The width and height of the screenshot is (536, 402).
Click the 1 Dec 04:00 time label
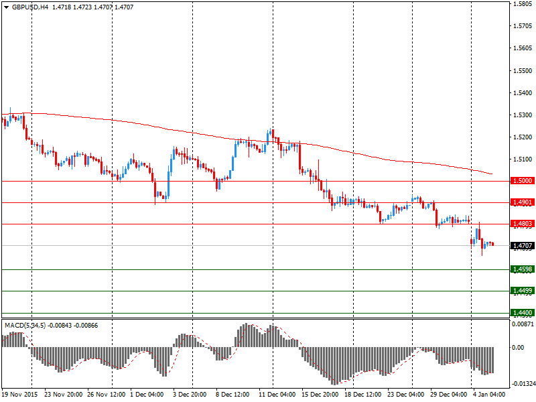pyautogui.click(x=147, y=394)
